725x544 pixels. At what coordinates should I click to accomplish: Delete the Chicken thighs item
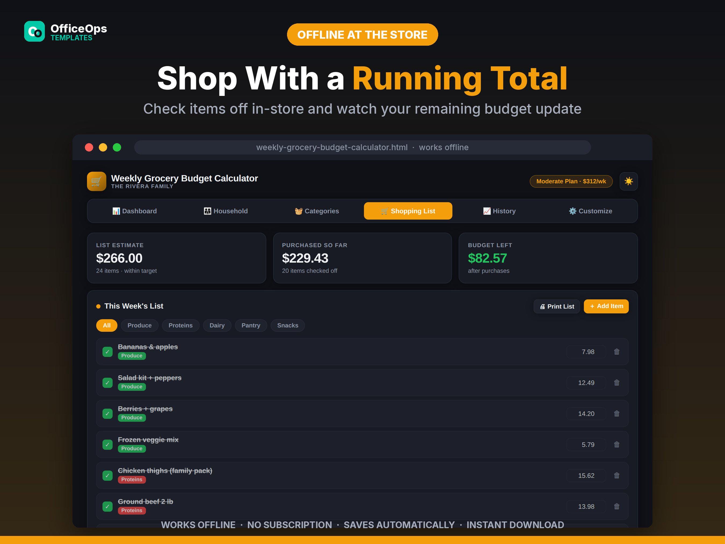tap(617, 475)
